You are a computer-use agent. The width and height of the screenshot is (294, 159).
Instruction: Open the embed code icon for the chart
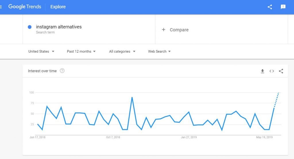point(272,71)
